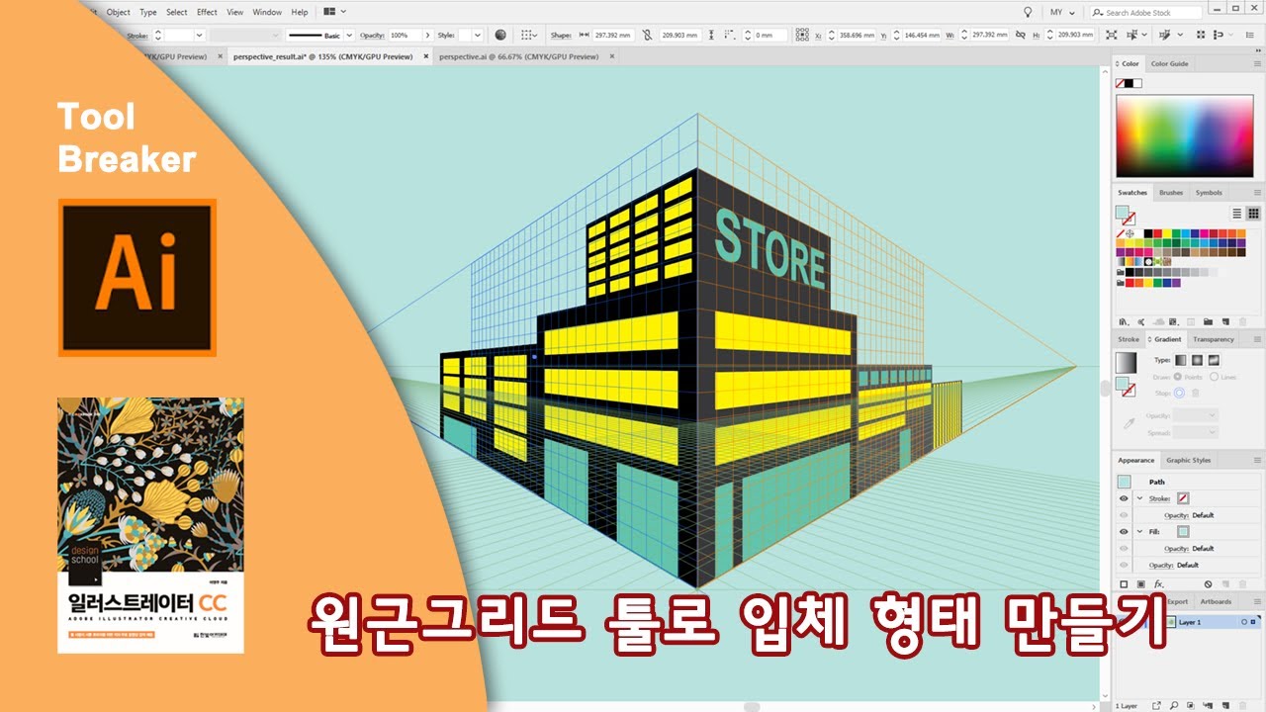Switch to the Symbols tab
This screenshot has width=1266, height=712.
[1209, 193]
